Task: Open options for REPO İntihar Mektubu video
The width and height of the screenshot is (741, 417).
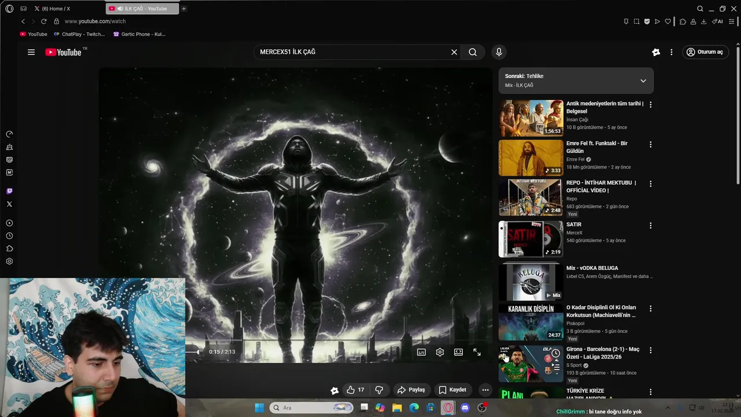Action: pyautogui.click(x=651, y=184)
